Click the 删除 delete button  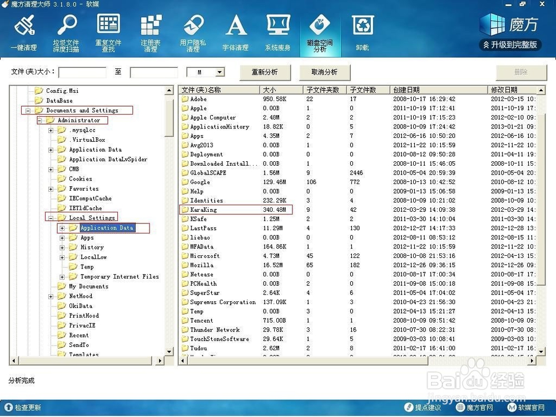(x=521, y=72)
